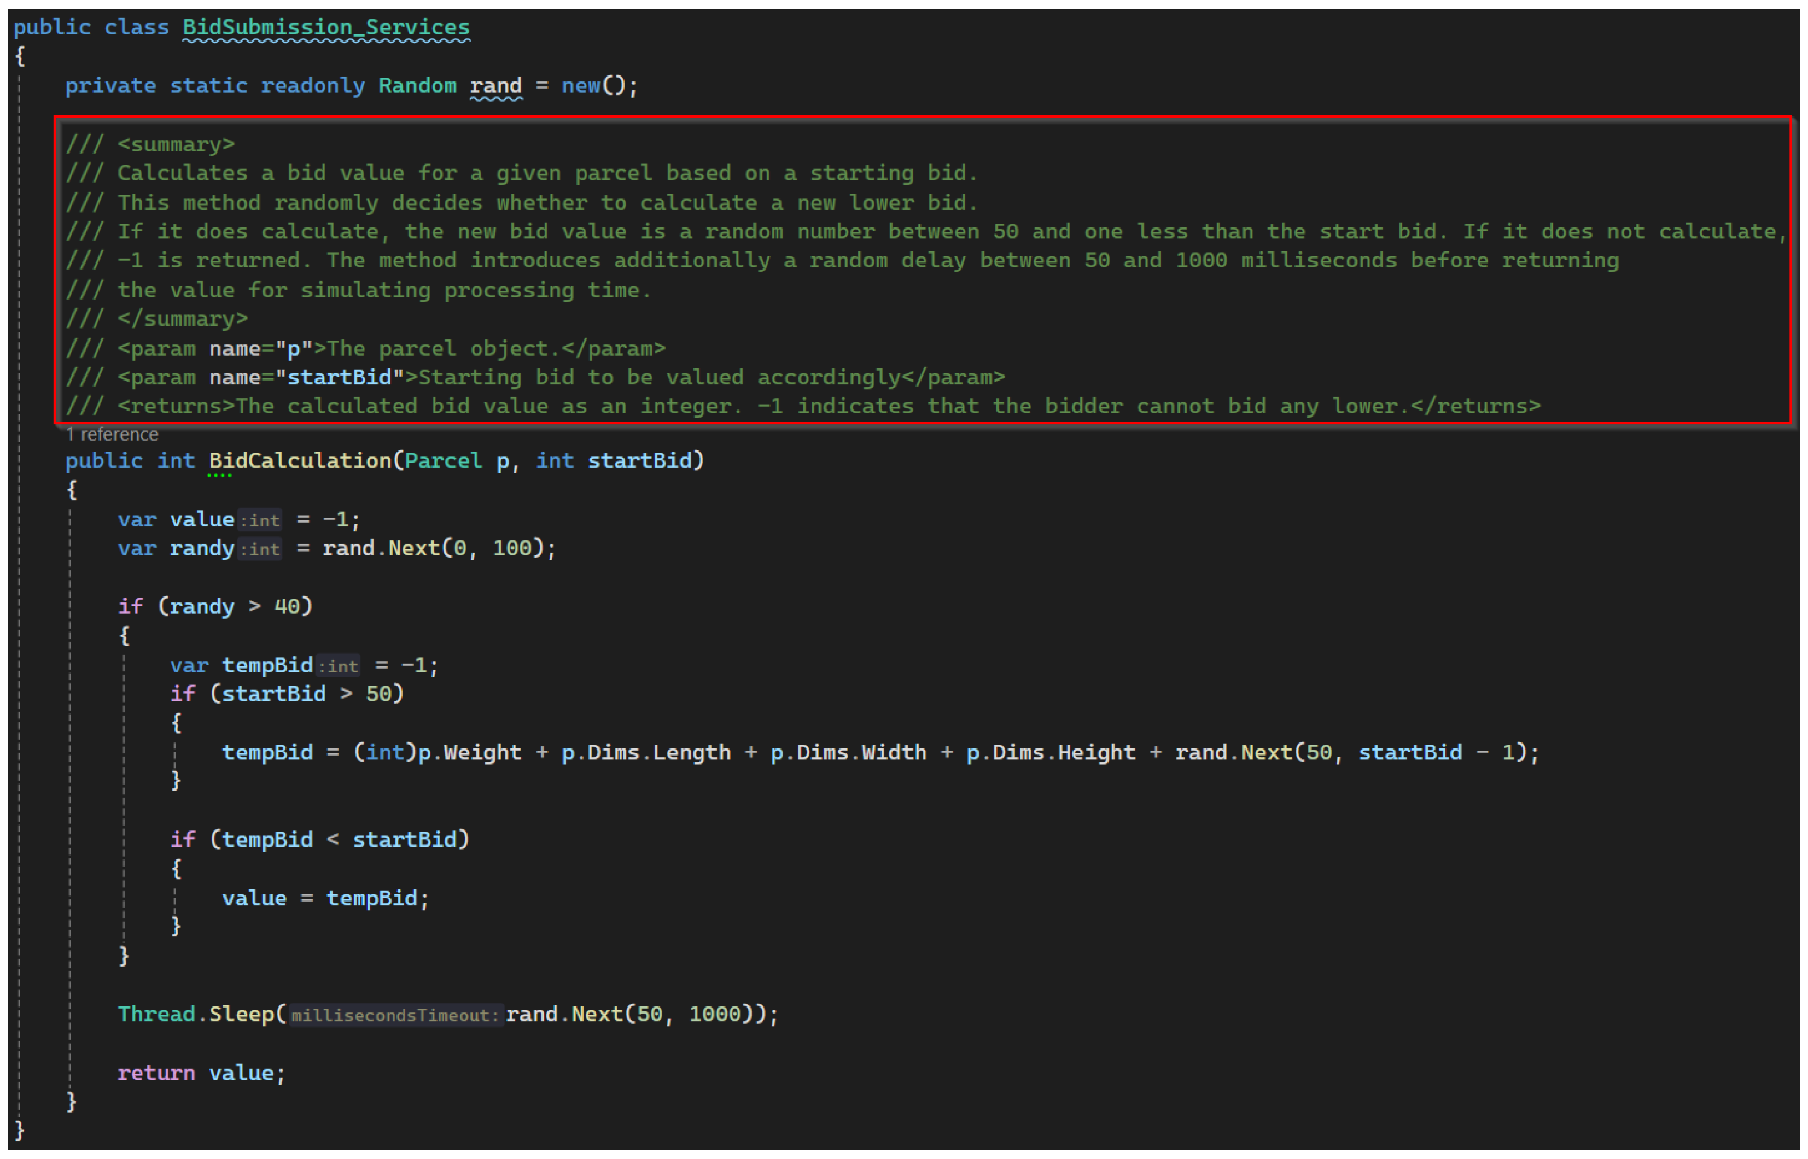Click the '1 reference' CodeLens link
The height and width of the screenshot is (1159, 1808).
coord(112,434)
